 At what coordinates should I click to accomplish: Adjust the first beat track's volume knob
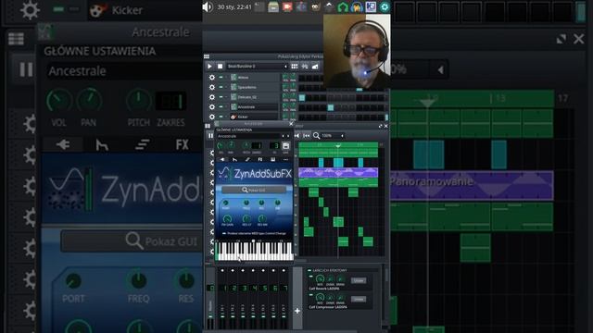(285, 77)
